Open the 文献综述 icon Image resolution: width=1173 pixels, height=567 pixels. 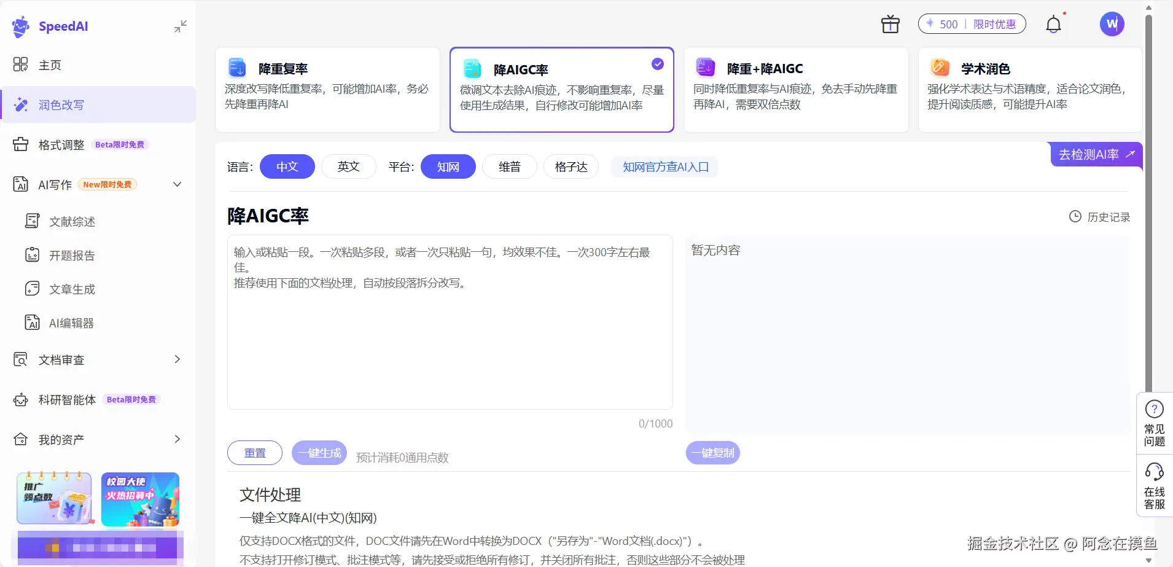pos(32,221)
